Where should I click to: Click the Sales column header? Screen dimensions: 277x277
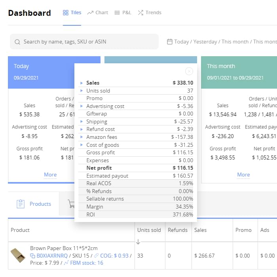point(200,230)
